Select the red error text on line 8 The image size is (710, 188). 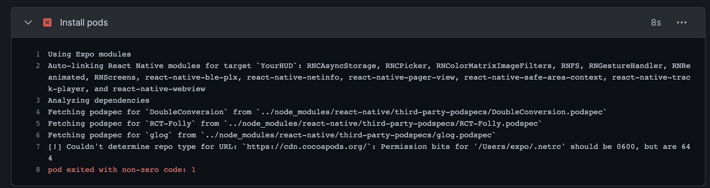tap(121, 169)
